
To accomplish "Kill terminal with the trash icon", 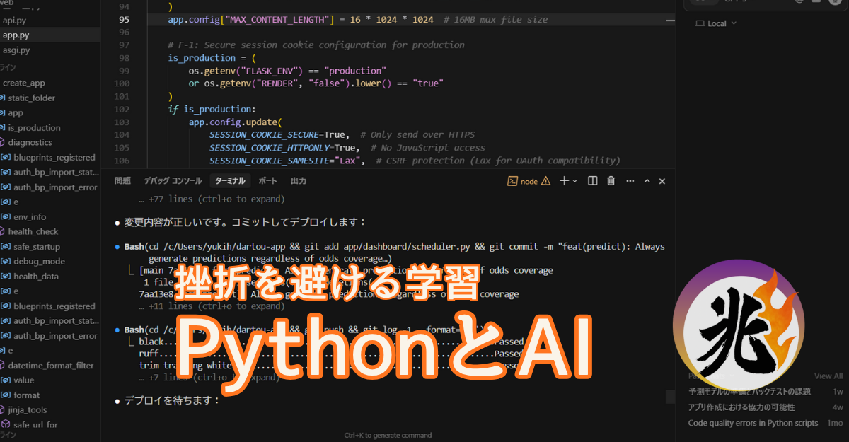I will tap(611, 181).
